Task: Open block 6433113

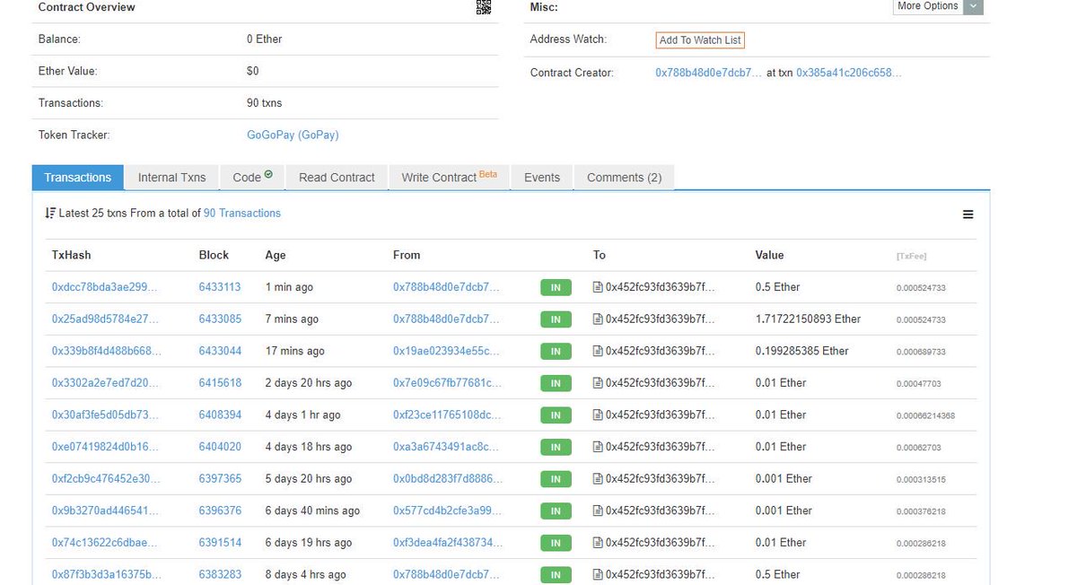Action: 220,287
